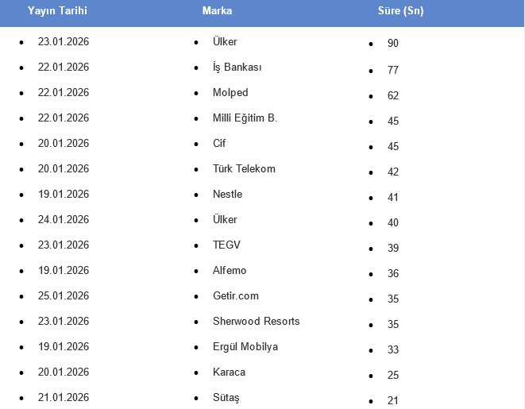The image size is (525, 409).
Task: Select the Molped brand entry
Action: 230,93
